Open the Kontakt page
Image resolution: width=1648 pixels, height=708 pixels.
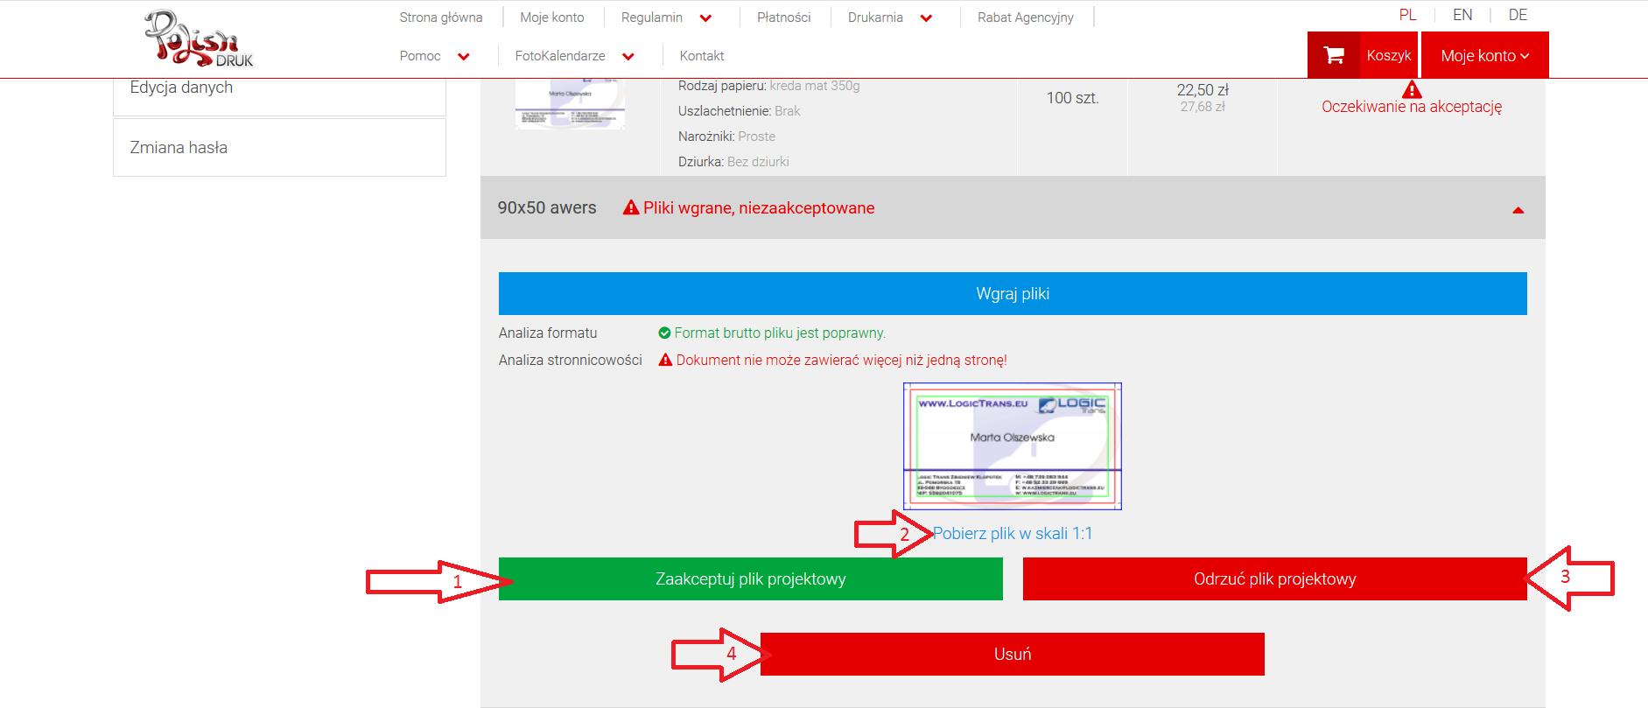point(701,56)
